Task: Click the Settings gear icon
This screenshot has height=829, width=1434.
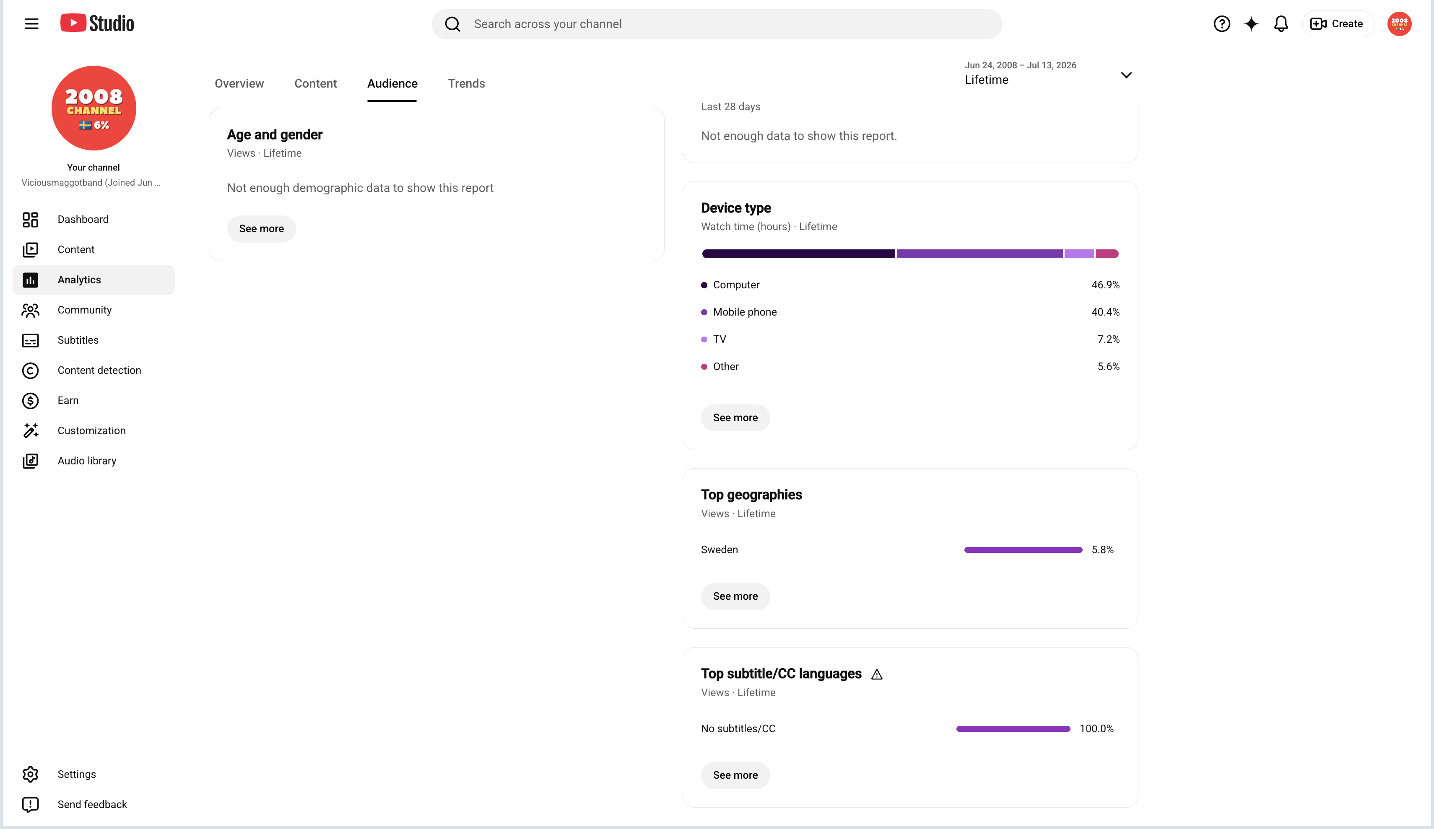Action: click(x=30, y=775)
